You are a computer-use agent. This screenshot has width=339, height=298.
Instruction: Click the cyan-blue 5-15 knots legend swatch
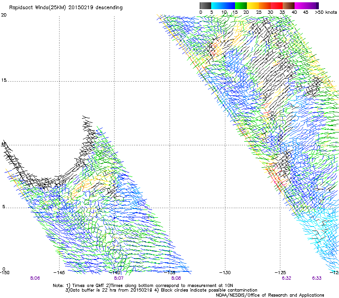(x=223, y=6)
